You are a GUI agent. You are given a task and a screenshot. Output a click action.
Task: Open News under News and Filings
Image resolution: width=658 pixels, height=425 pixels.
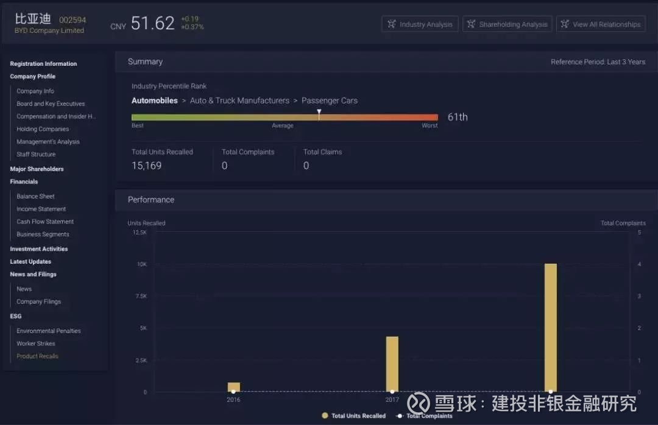point(24,289)
